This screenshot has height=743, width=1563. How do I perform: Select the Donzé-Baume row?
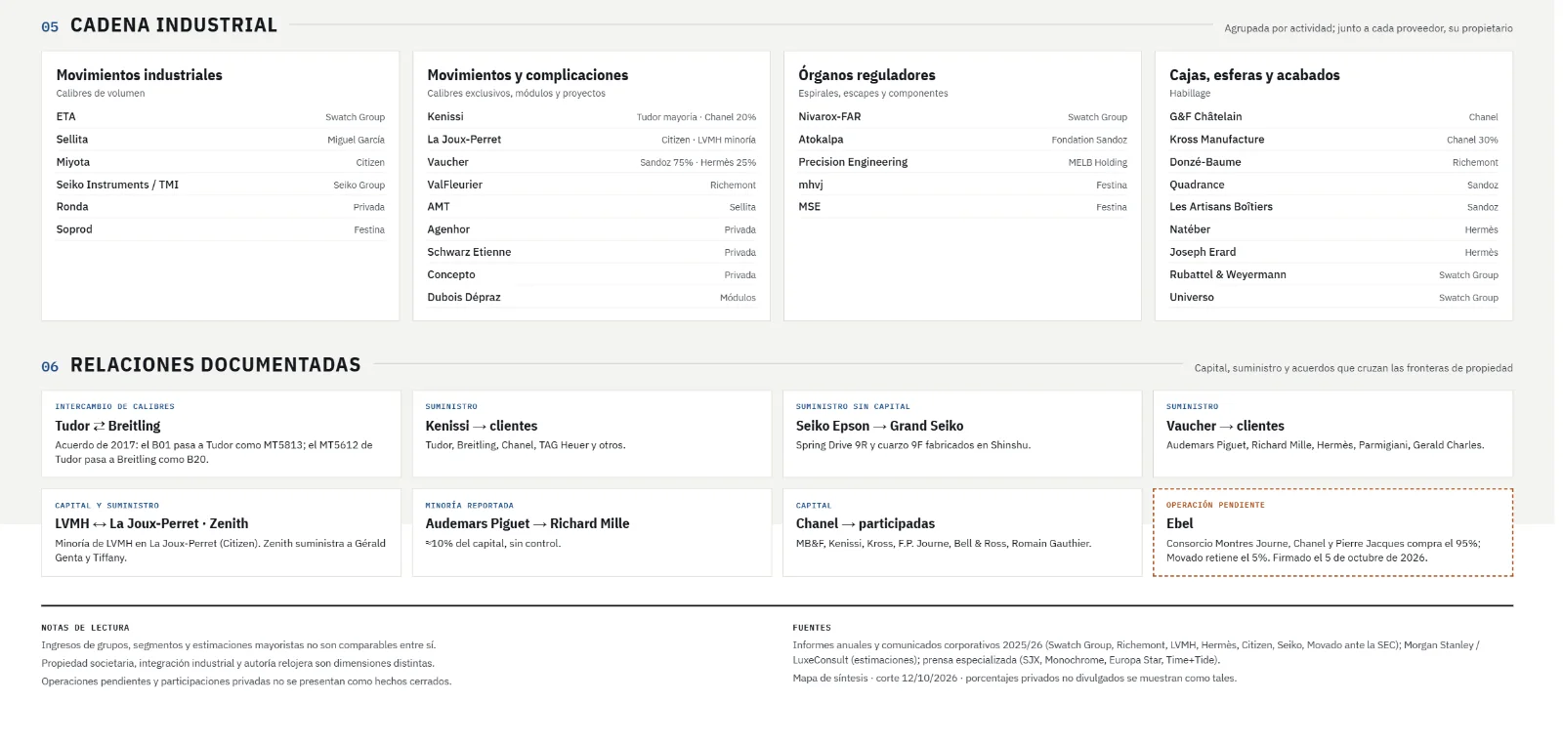click(1333, 162)
